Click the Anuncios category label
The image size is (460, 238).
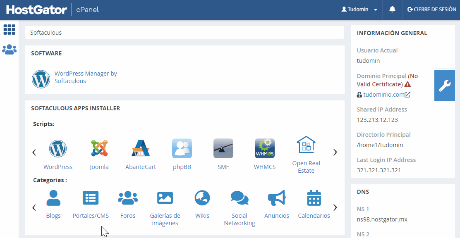point(277,216)
